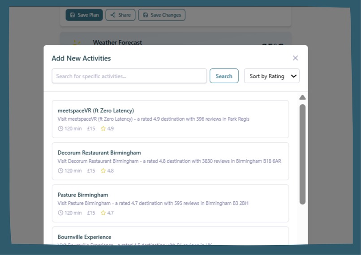This screenshot has width=361, height=255.
Task: Click the Weather Forecast heading
Action: pos(117,42)
